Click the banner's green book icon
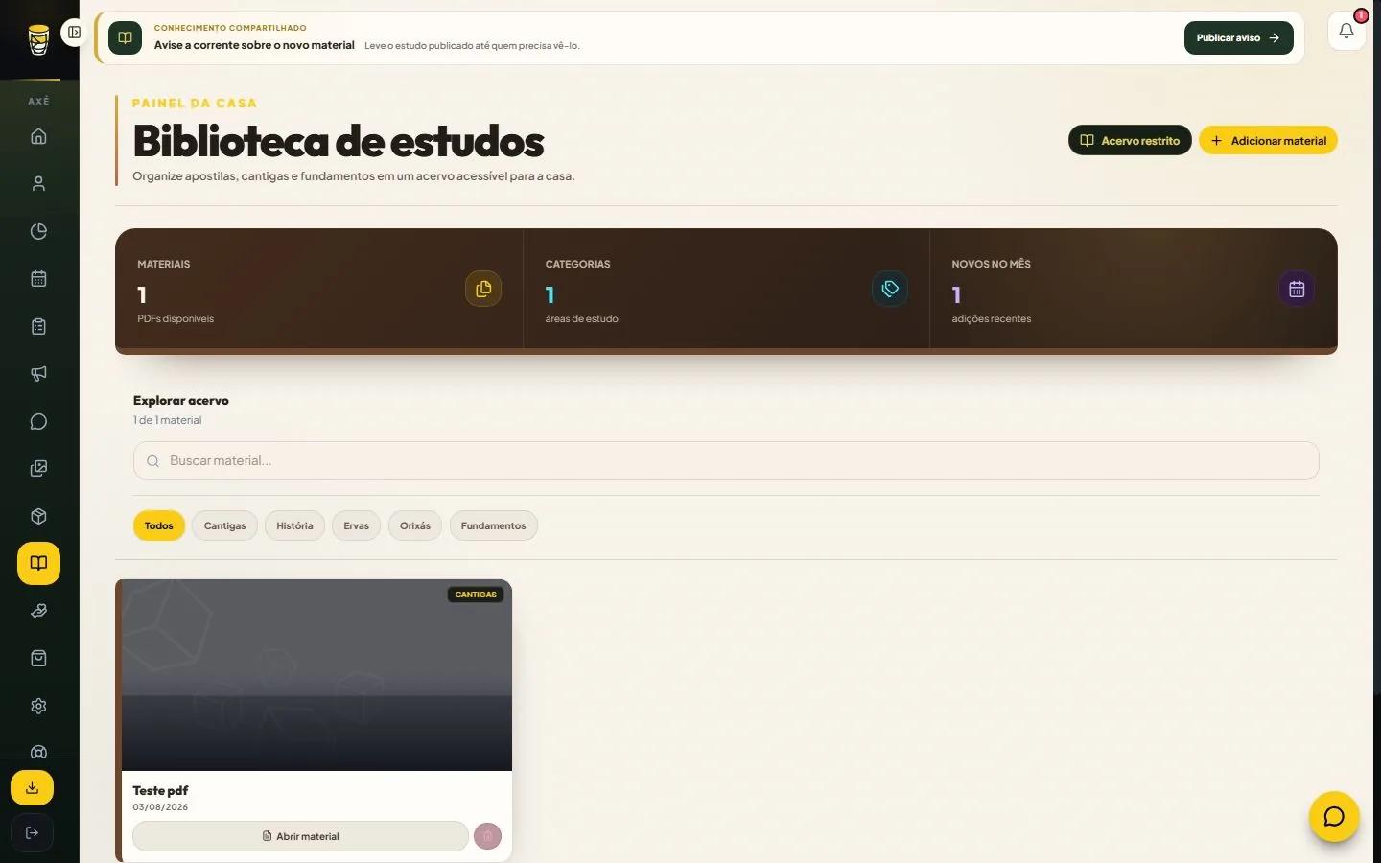This screenshot has width=1381, height=863. point(125,38)
